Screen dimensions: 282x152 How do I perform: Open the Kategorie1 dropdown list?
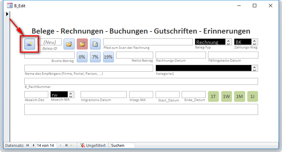(x=255, y=68)
